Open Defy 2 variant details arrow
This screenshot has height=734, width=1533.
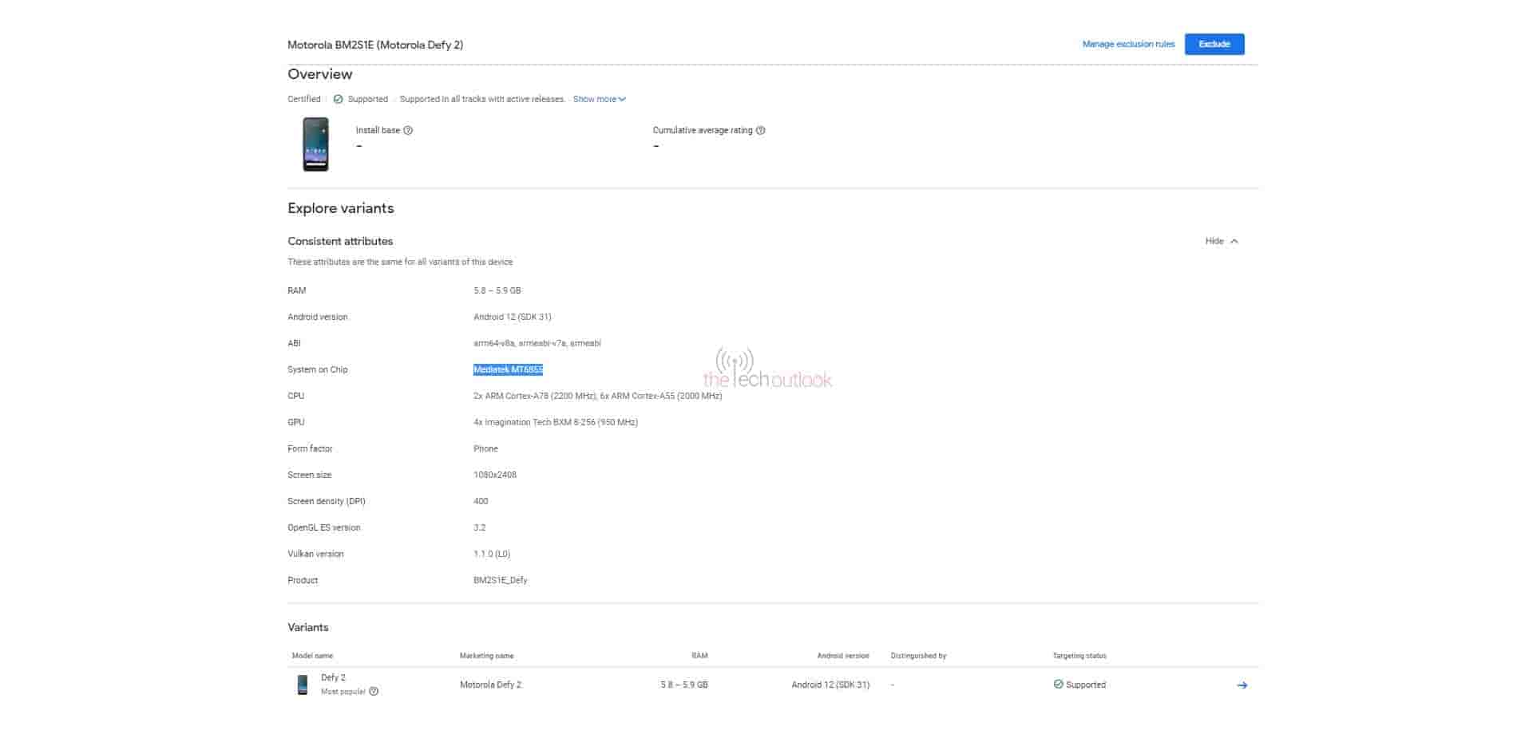1242,685
